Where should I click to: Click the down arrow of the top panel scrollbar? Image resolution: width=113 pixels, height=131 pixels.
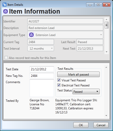(x=106, y=52)
